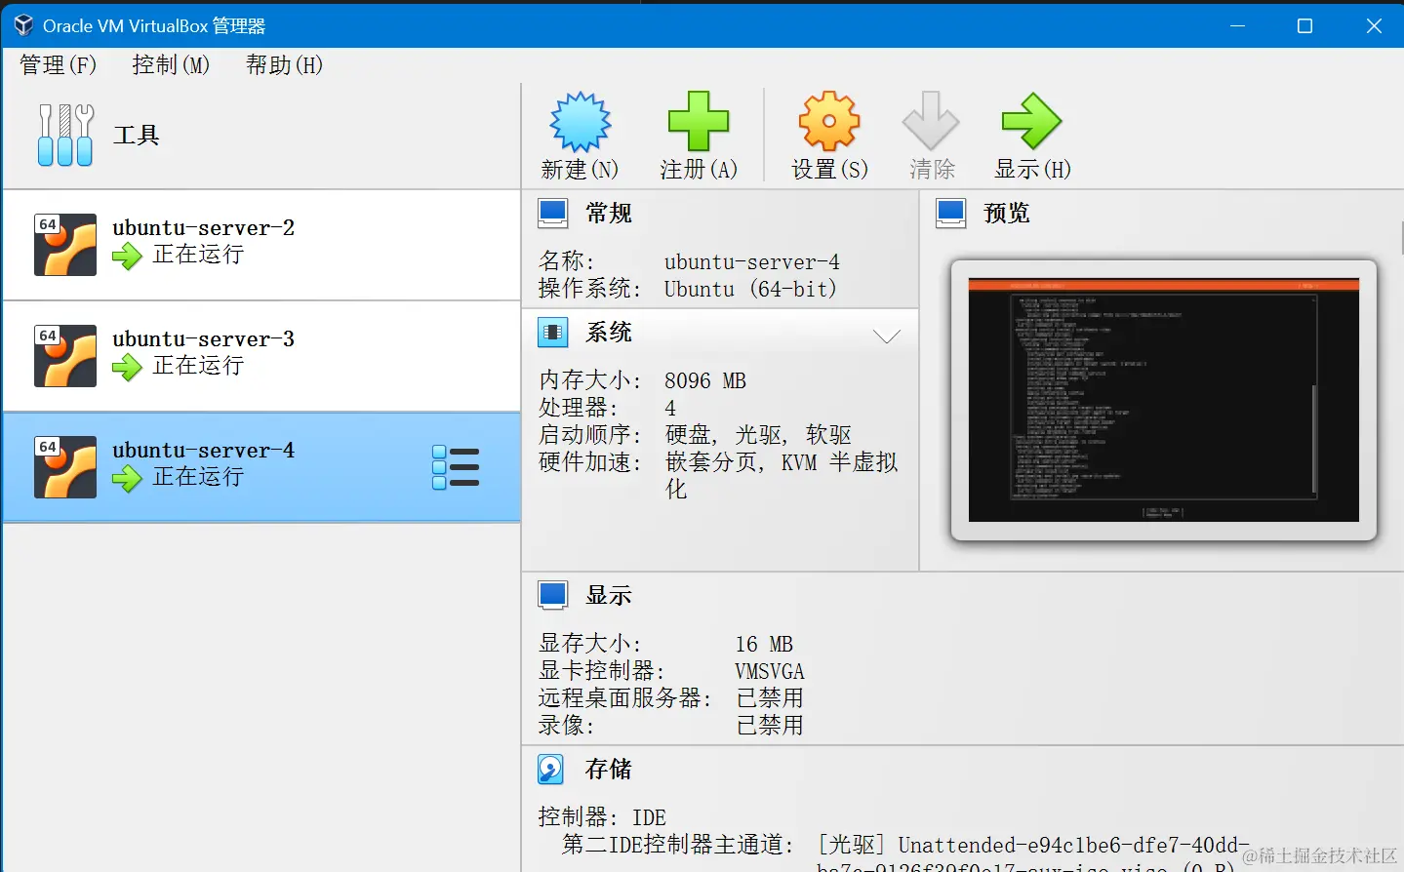Click the Display (显示) section header text

(x=609, y=595)
